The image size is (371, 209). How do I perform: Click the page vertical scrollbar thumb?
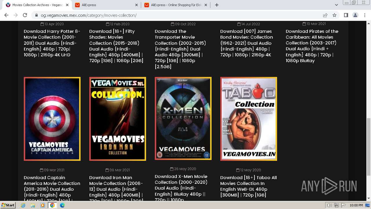tap(368, 147)
